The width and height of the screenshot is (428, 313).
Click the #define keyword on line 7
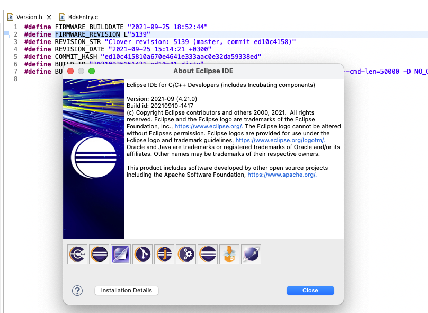coord(38,71)
